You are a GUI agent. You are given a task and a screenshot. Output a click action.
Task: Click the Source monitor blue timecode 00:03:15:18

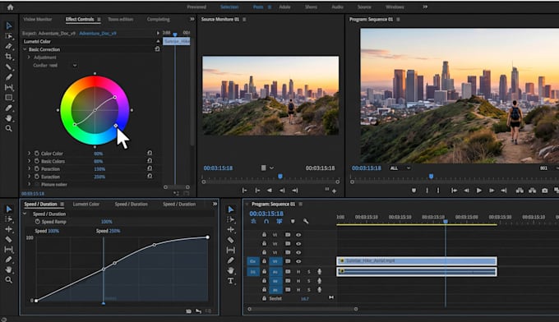pyautogui.click(x=218, y=168)
